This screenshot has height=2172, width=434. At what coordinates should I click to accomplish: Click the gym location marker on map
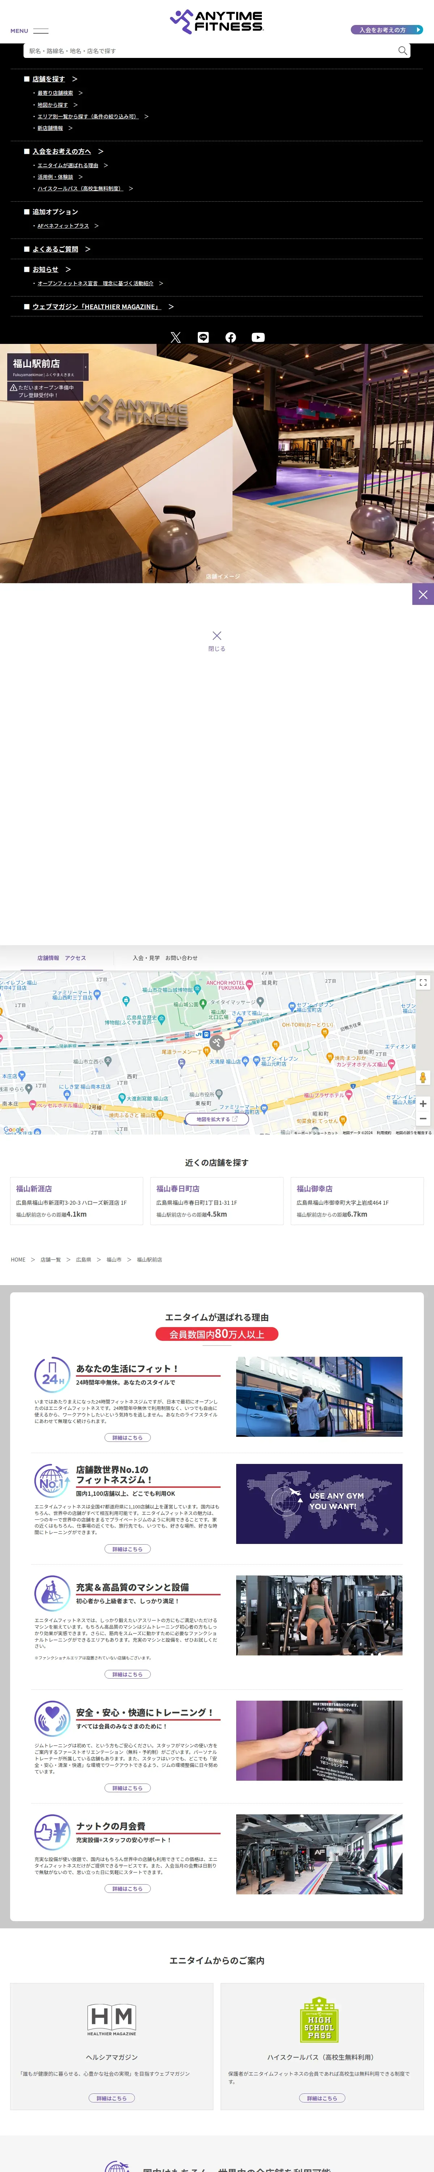[x=217, y=1043]
